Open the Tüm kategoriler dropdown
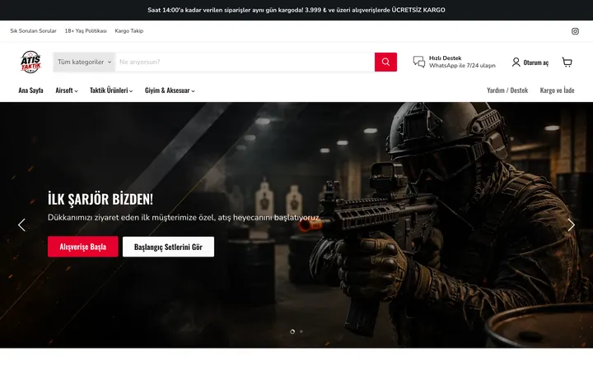 pos(84,62)
